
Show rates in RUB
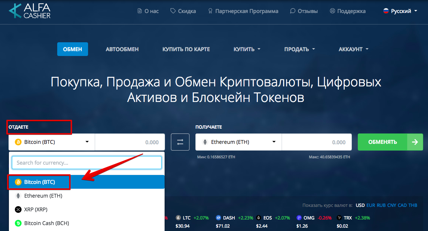(x=381, y=205)
